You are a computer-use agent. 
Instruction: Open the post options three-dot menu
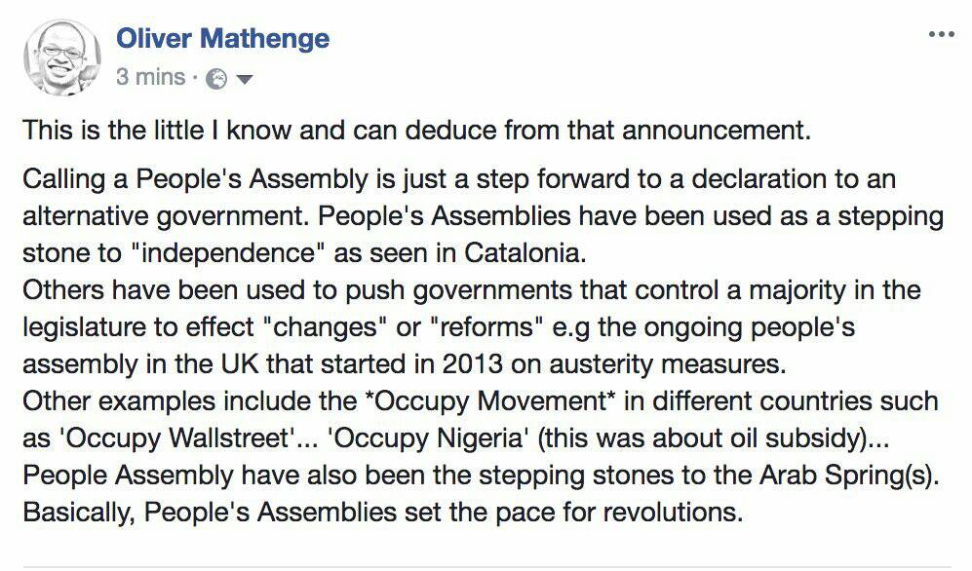pyautogui.click(x=941, y=34)
